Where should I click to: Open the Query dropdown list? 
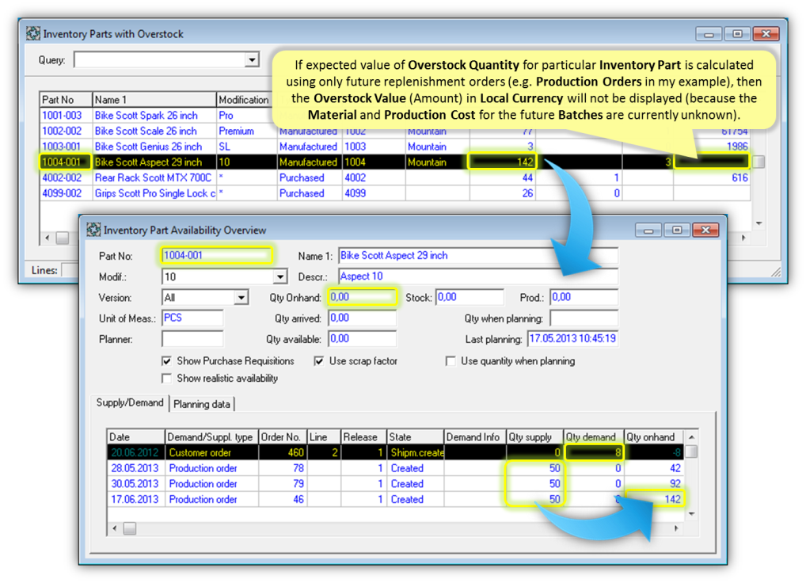coord(251,60)
